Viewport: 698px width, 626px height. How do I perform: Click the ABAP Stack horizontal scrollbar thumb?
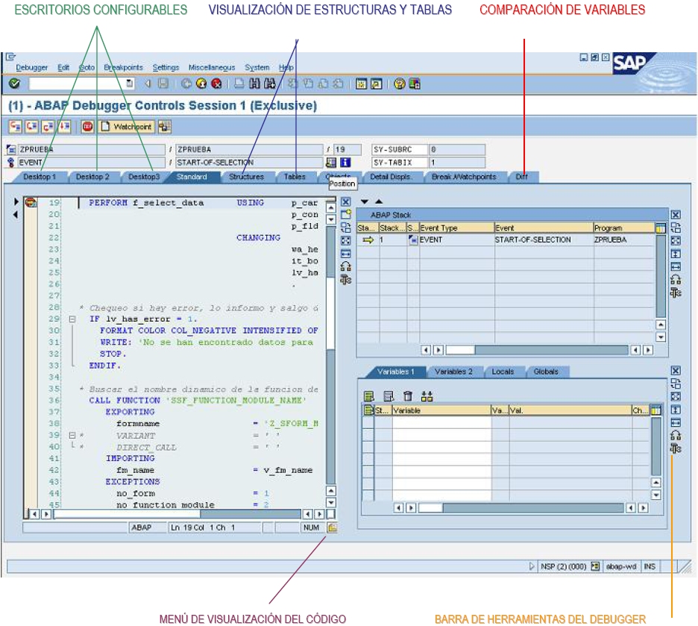coord(460,350)
